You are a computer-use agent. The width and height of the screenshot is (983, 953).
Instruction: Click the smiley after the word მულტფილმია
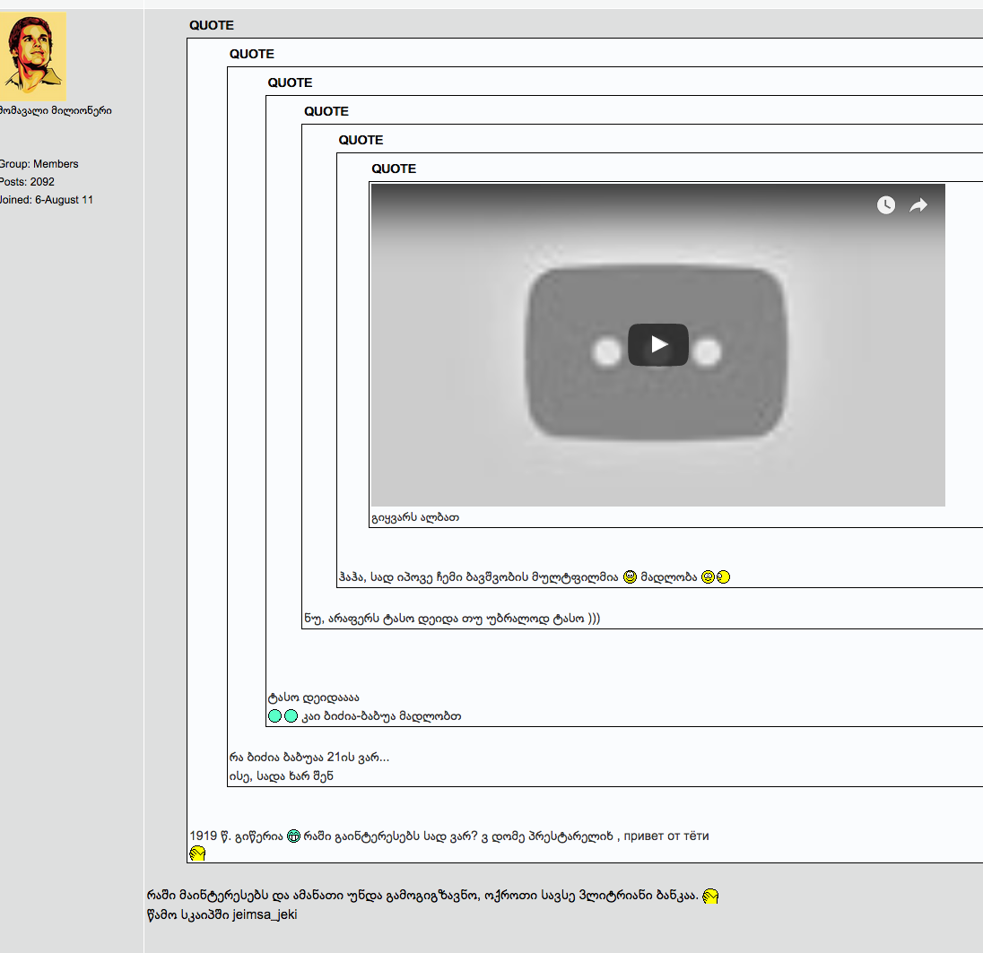(630, 576)
